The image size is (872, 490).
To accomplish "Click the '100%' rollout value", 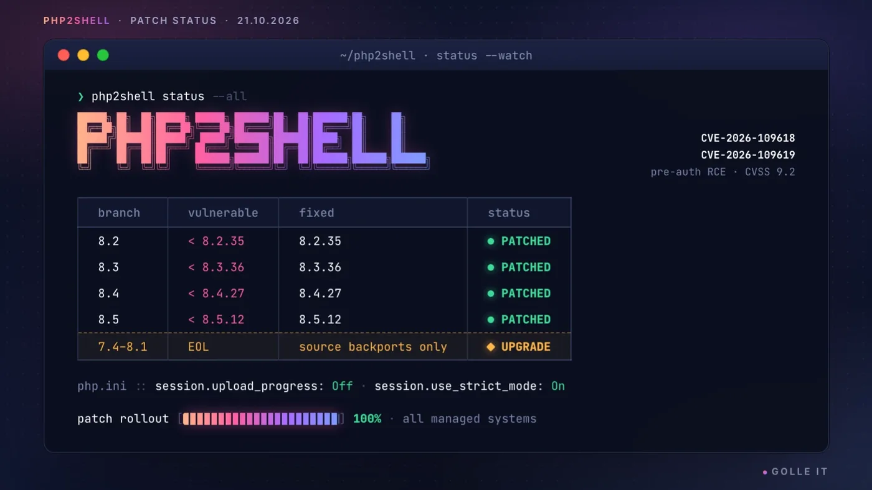I will coord(367,418).
